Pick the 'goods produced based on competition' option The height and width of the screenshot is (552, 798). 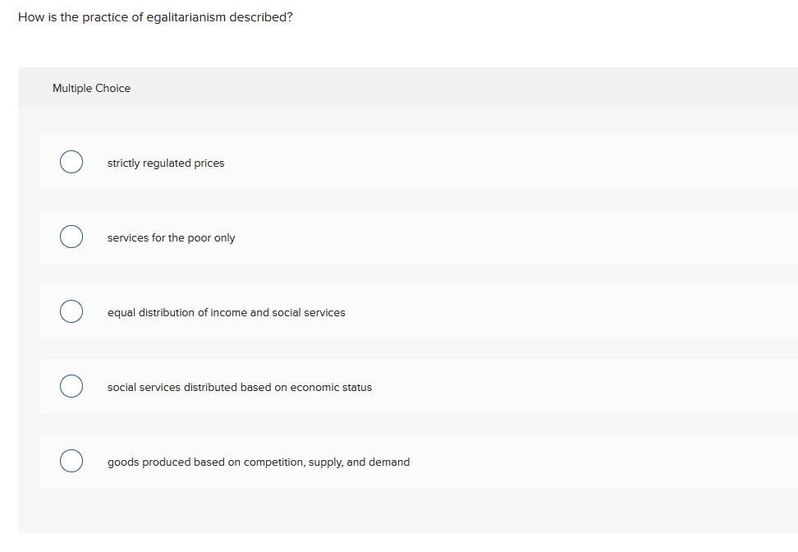(71, 461)
